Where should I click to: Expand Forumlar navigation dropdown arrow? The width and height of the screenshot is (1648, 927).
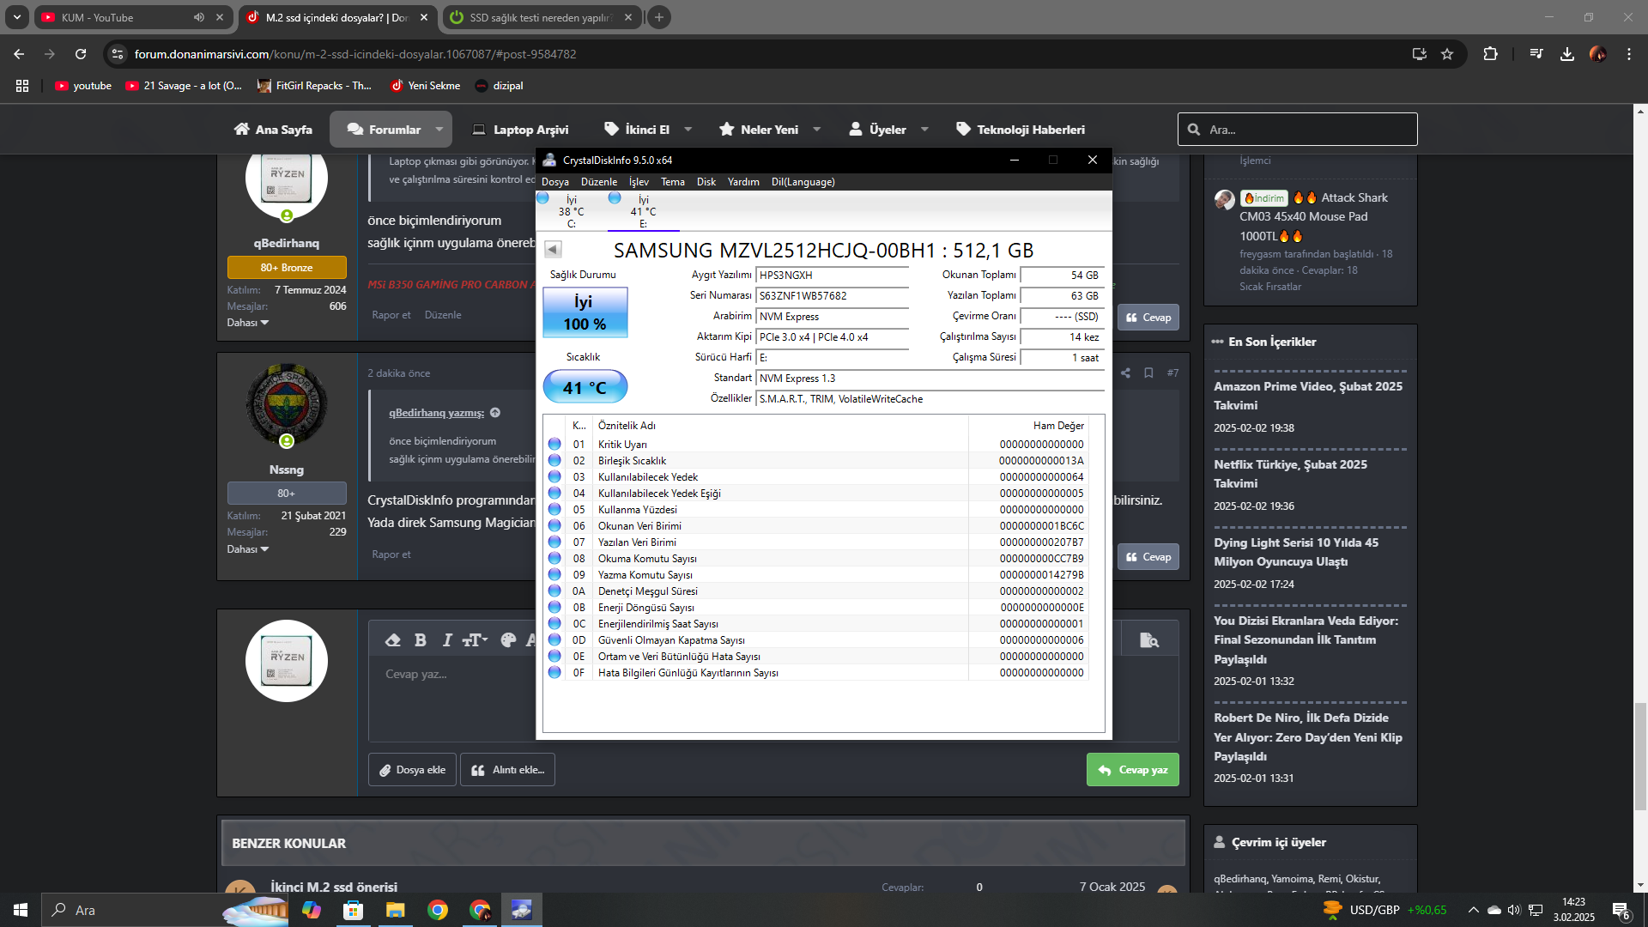439,130
